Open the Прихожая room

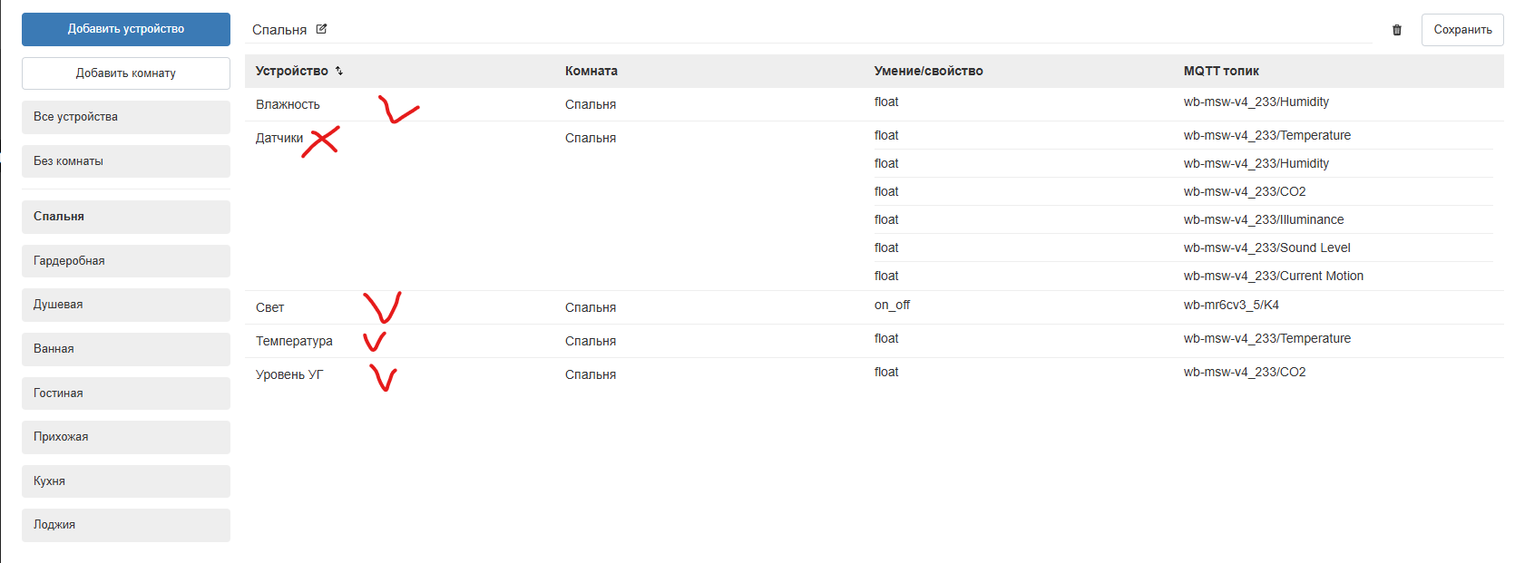pyautogui.click(x=126, y=437)
